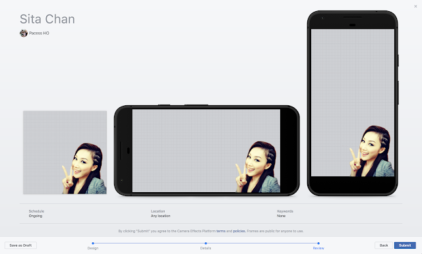Screen dimensions: 422x254
Task: Close the review dialog with X
Action: click(415, 6)
